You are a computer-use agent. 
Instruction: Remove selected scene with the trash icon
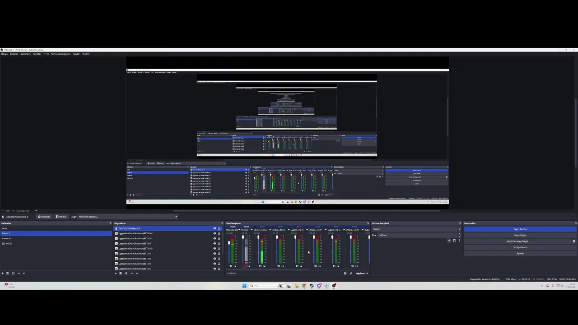coord(7,273)
